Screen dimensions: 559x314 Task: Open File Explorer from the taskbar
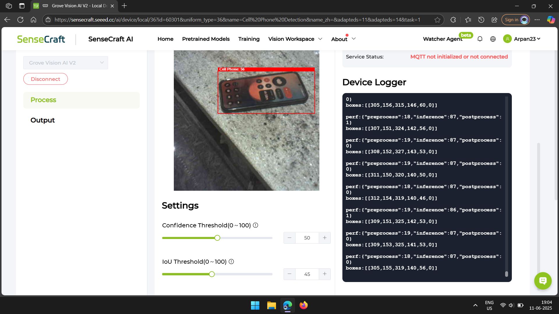point(271,305)
